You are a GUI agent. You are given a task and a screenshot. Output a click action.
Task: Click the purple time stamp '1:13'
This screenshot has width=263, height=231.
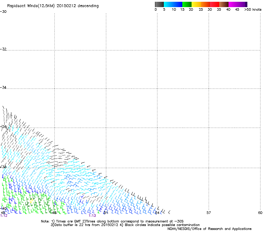[x=92, y=216]
